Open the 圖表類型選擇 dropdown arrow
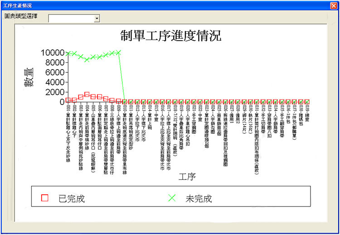The image size is (340, 235). coord(97,19)
